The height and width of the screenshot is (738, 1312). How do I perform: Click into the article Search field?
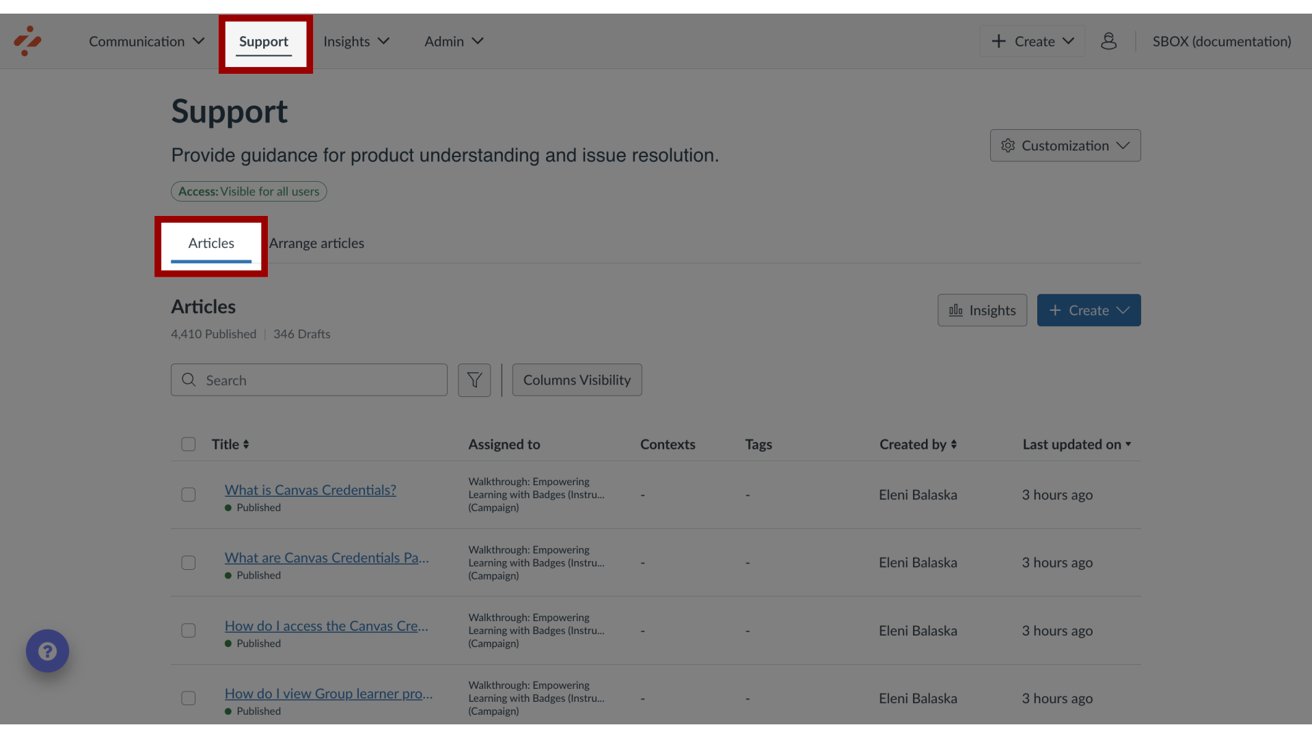tap(309, 380)
